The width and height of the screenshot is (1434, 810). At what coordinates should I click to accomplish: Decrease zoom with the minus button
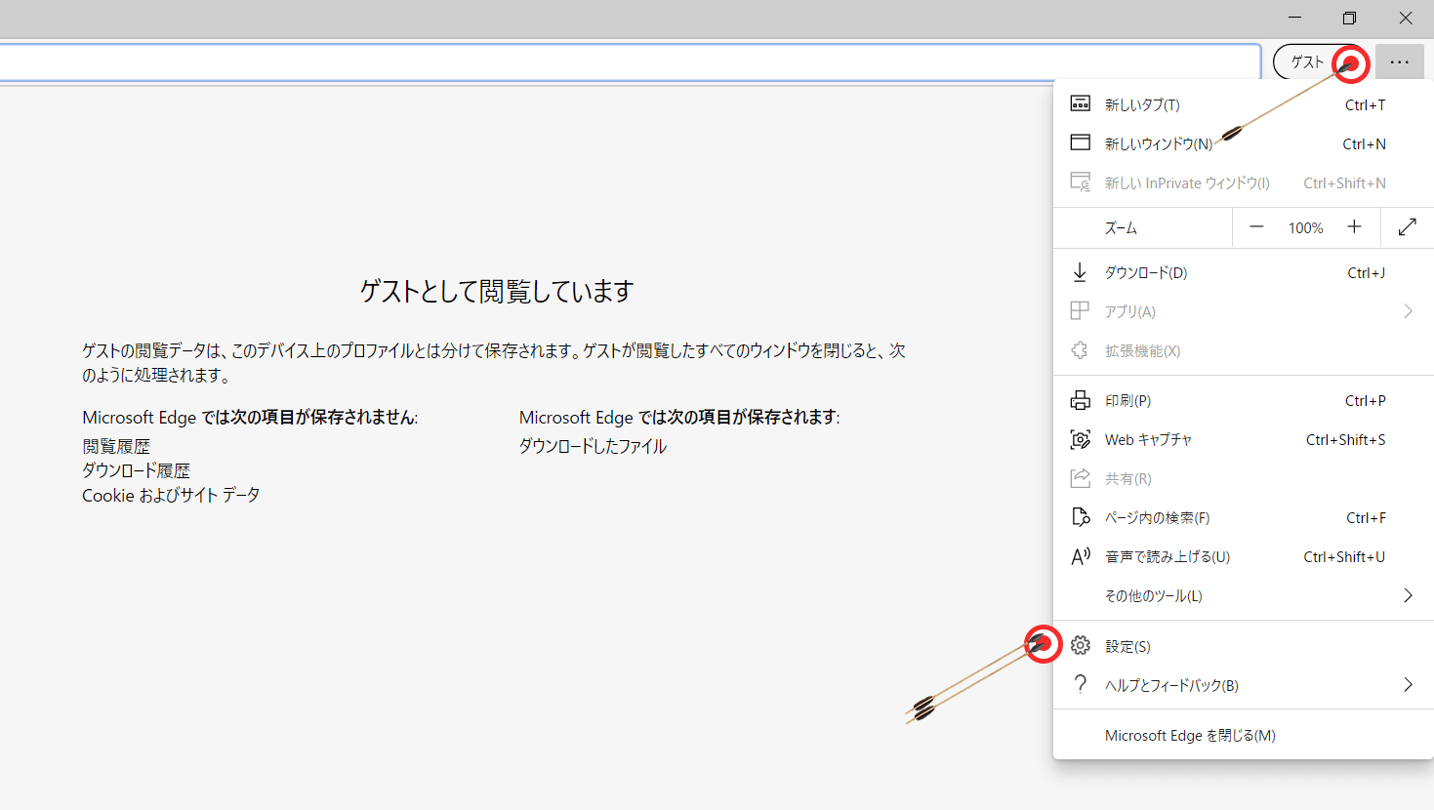(1256, 226)
